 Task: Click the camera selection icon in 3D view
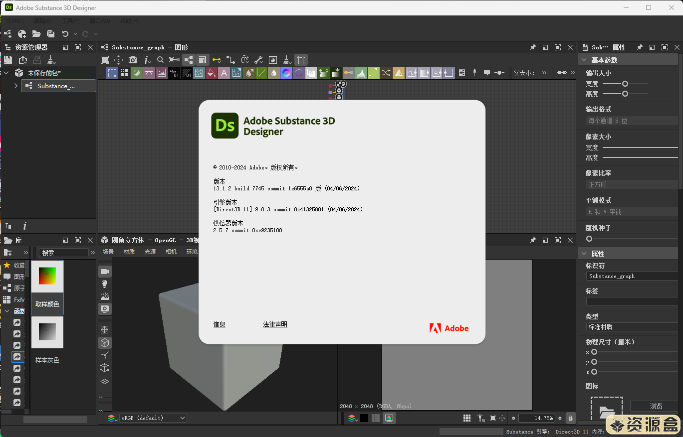point(105,272)
